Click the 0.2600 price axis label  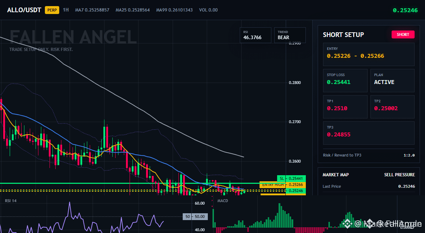click(295, 161)
